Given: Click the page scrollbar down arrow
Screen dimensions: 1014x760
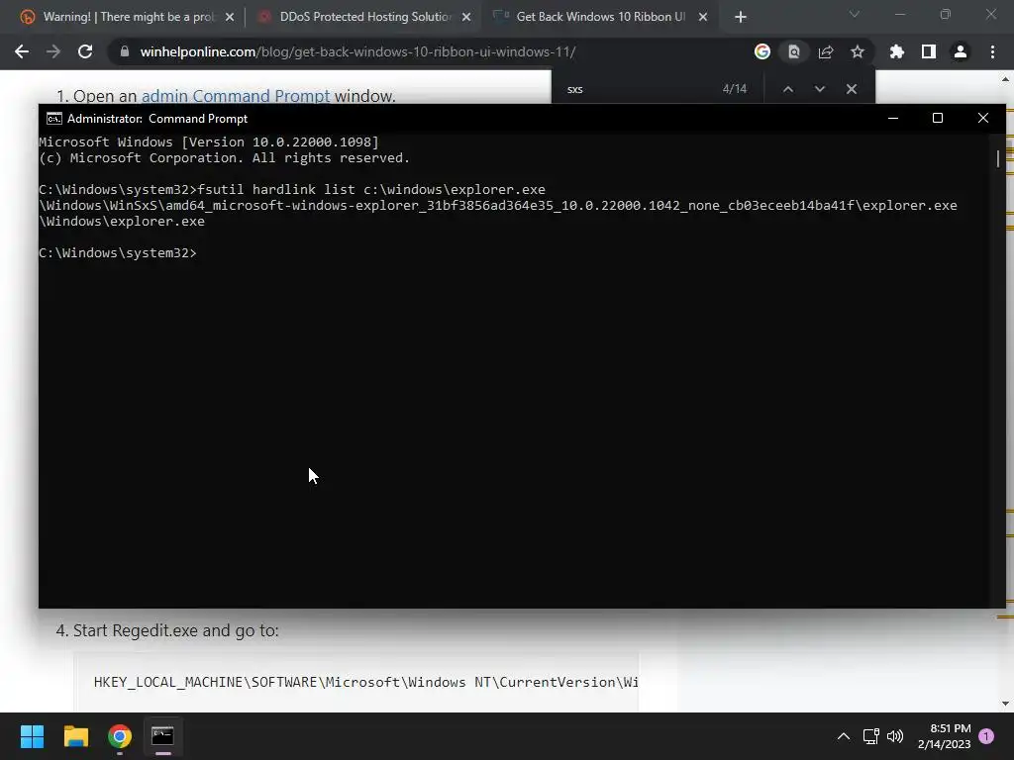Looking at the screenshot, I should [1005, 704].
